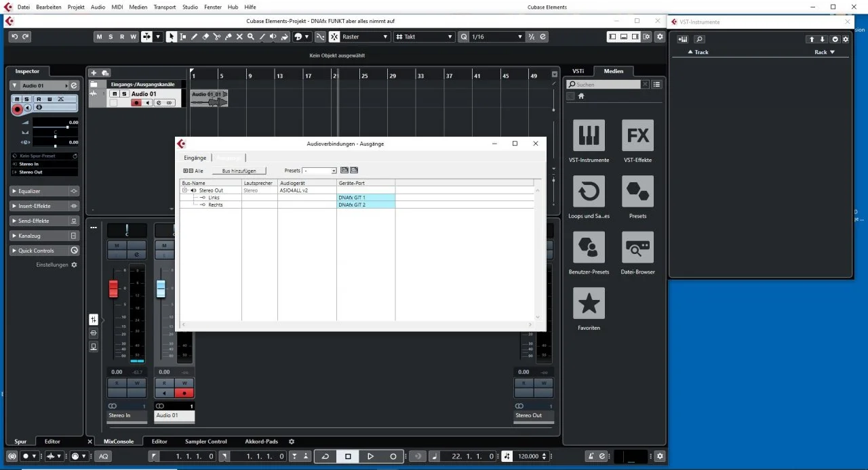This screenshot has width=868, height=470.
Task: Switch to the MixConsole tab
Action: point(119,441)
